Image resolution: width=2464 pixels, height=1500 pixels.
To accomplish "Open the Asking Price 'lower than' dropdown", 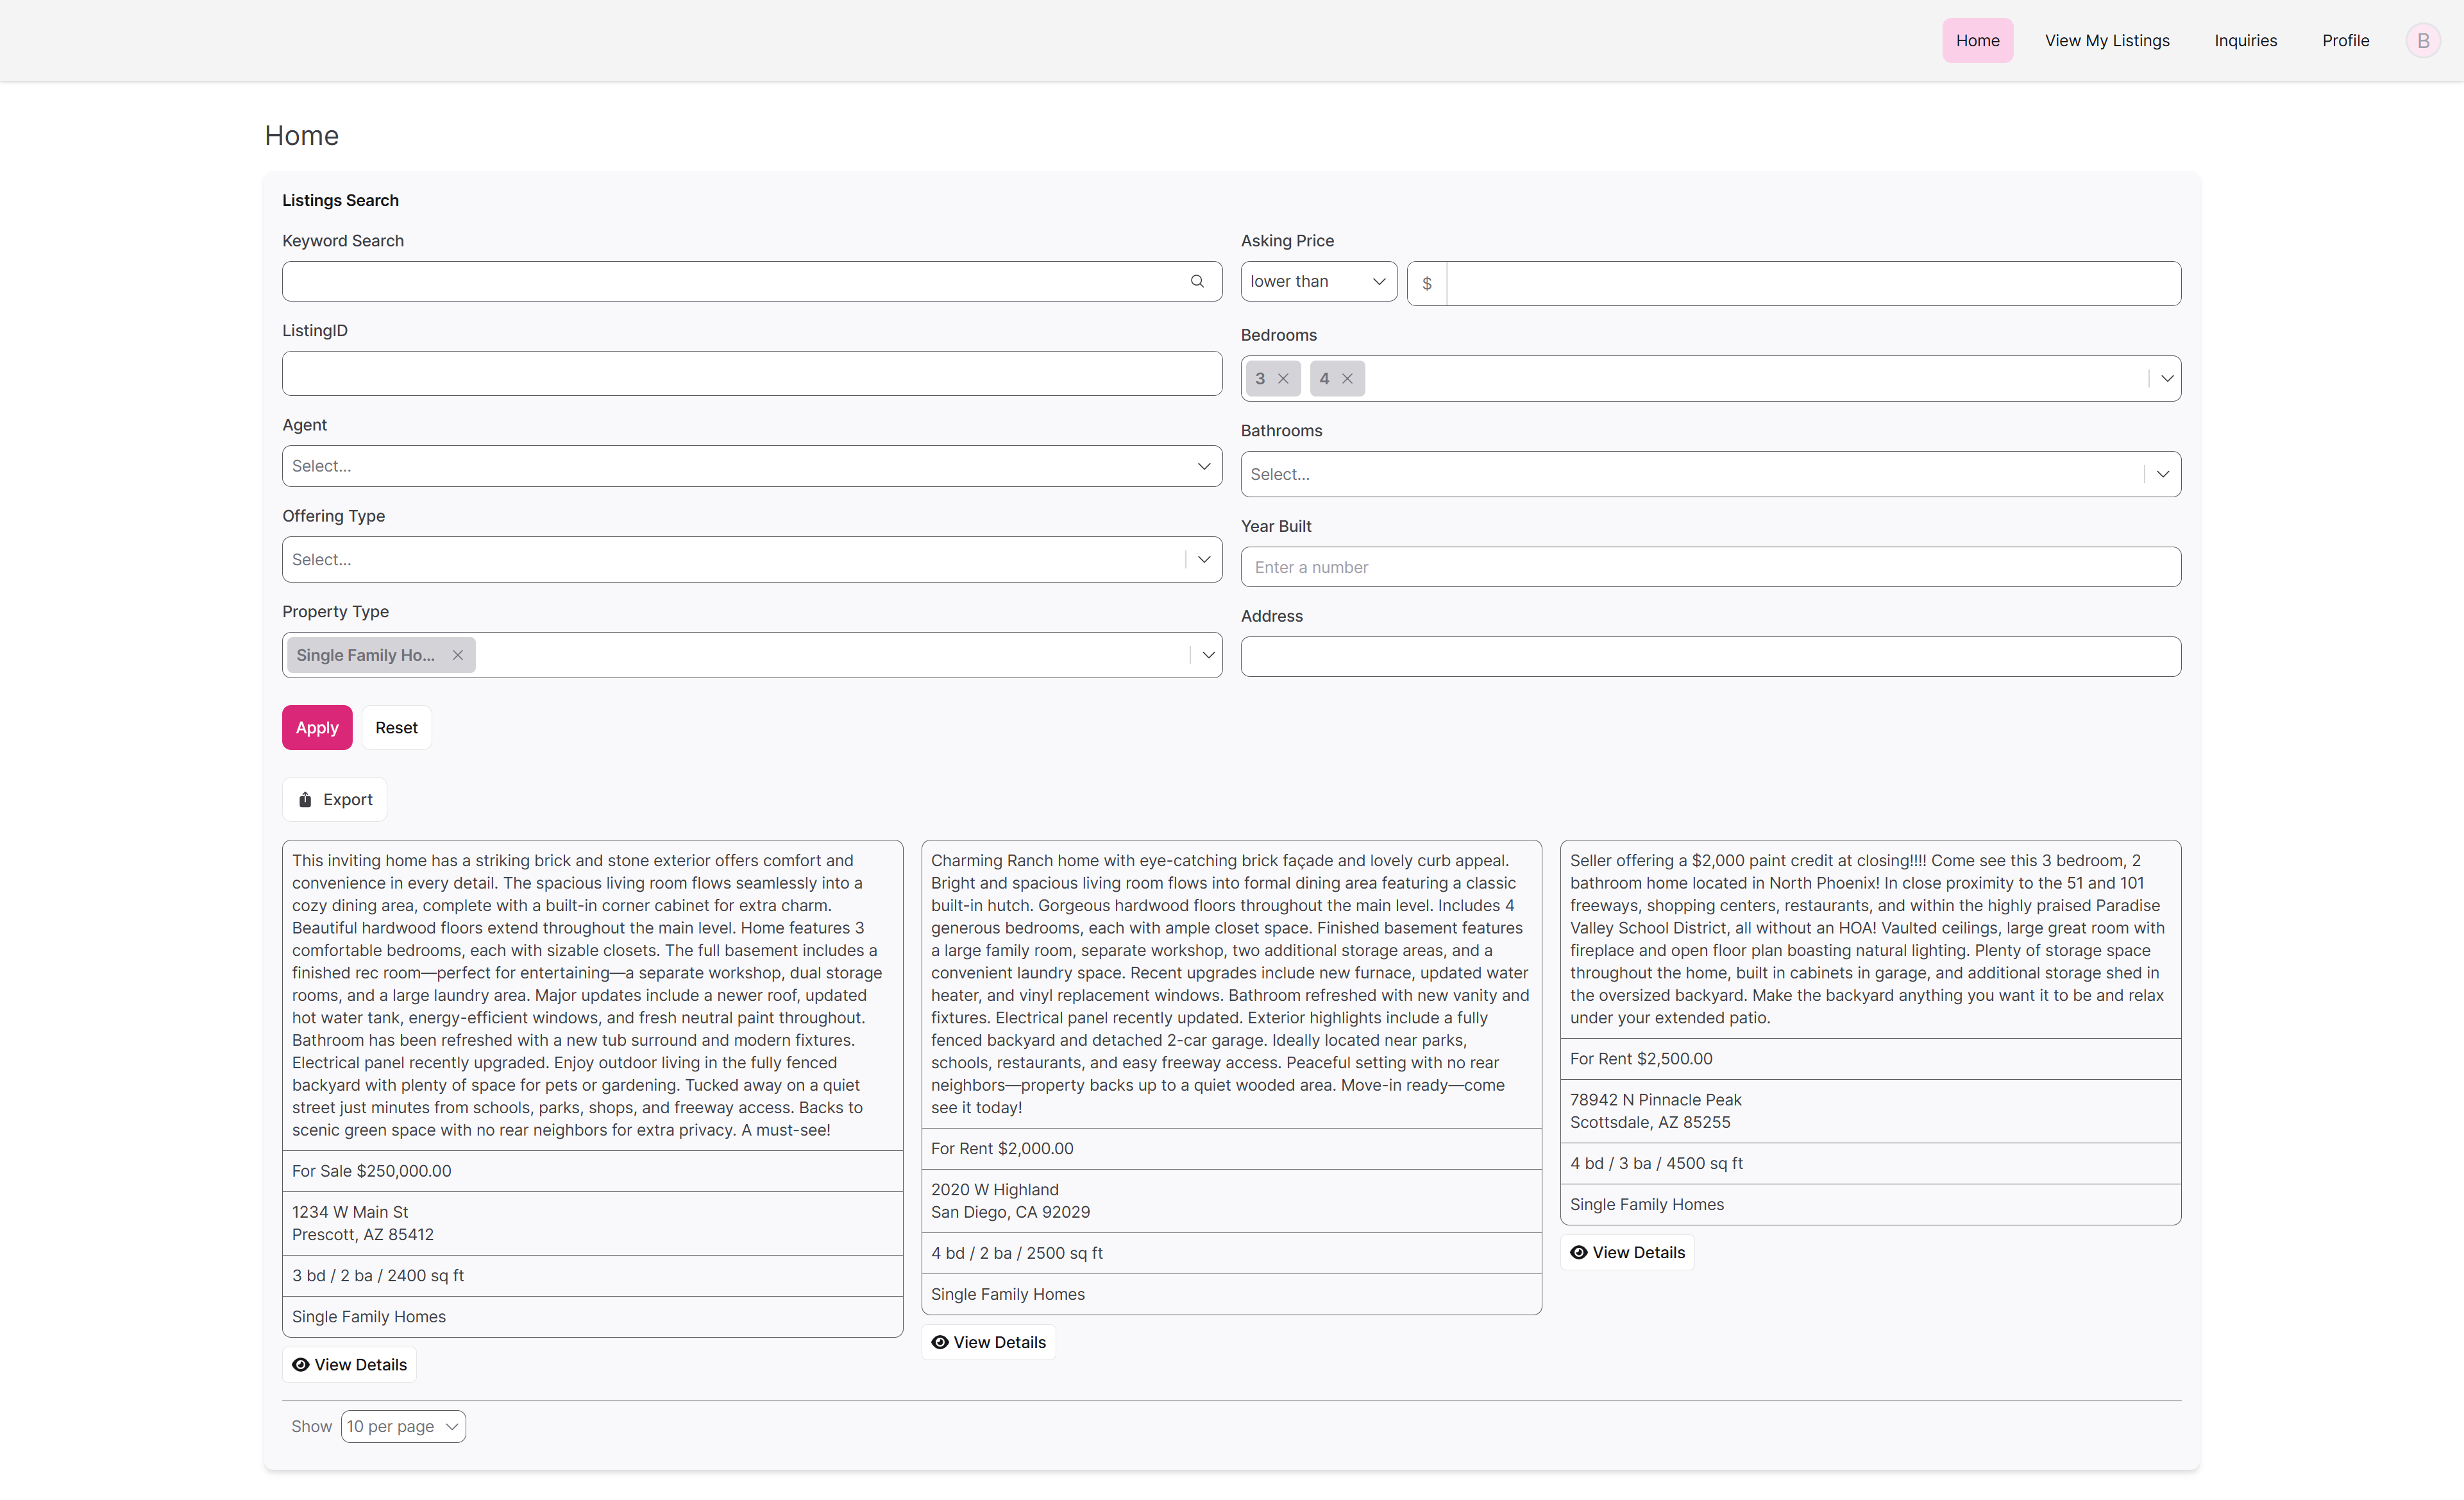I will [x=1319, y=281].
